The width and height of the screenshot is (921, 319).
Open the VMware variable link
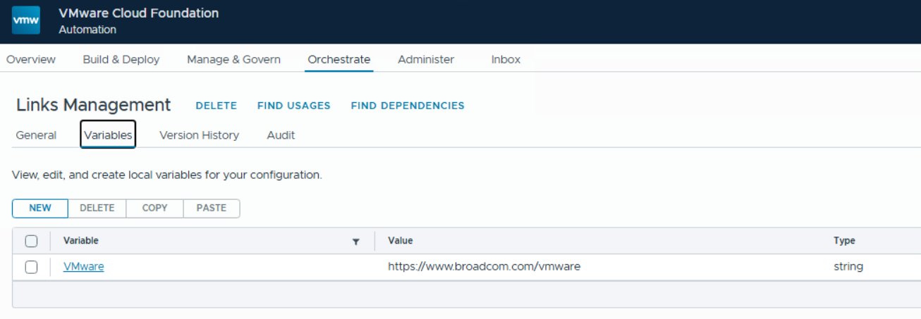[x=83, y=267]
